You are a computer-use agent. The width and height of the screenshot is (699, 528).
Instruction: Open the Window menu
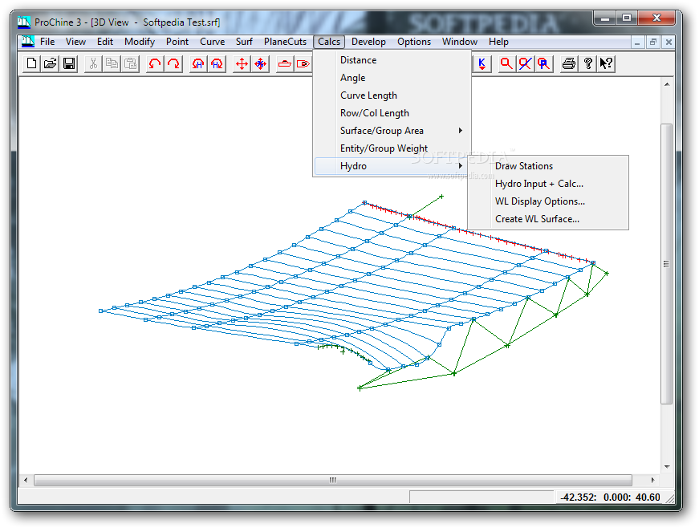click(x=460, y=42)
